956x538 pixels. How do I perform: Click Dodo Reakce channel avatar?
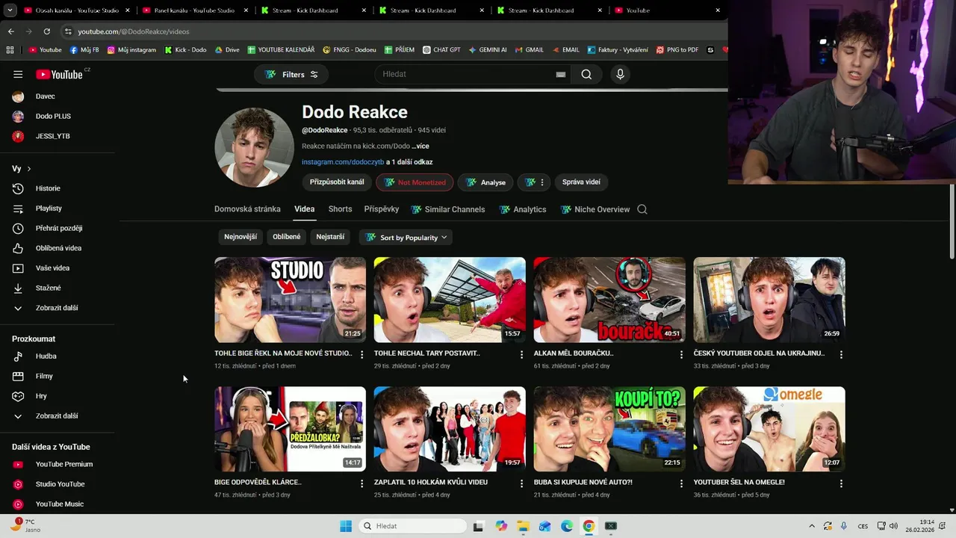pos(254,147)
